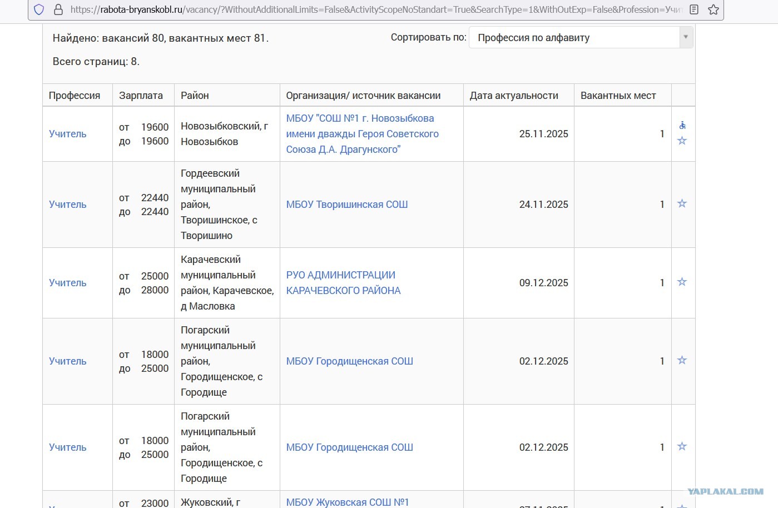Click the salary cell 'от 25000 до 28000'
Image resolution: width=778 pixels, height=508 pixels.
pos(143,283)
